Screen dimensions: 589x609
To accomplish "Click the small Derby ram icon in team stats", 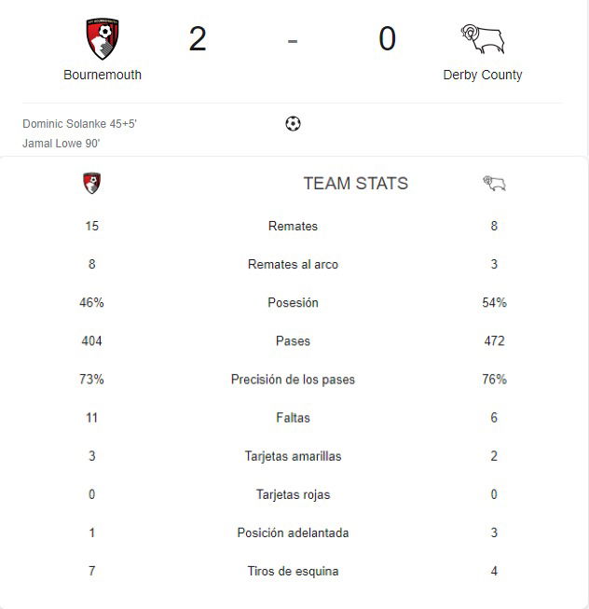I will click(494, 184).
